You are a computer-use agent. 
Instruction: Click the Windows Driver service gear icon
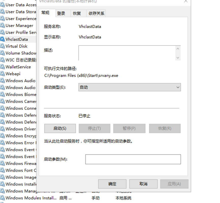(2, 129)
